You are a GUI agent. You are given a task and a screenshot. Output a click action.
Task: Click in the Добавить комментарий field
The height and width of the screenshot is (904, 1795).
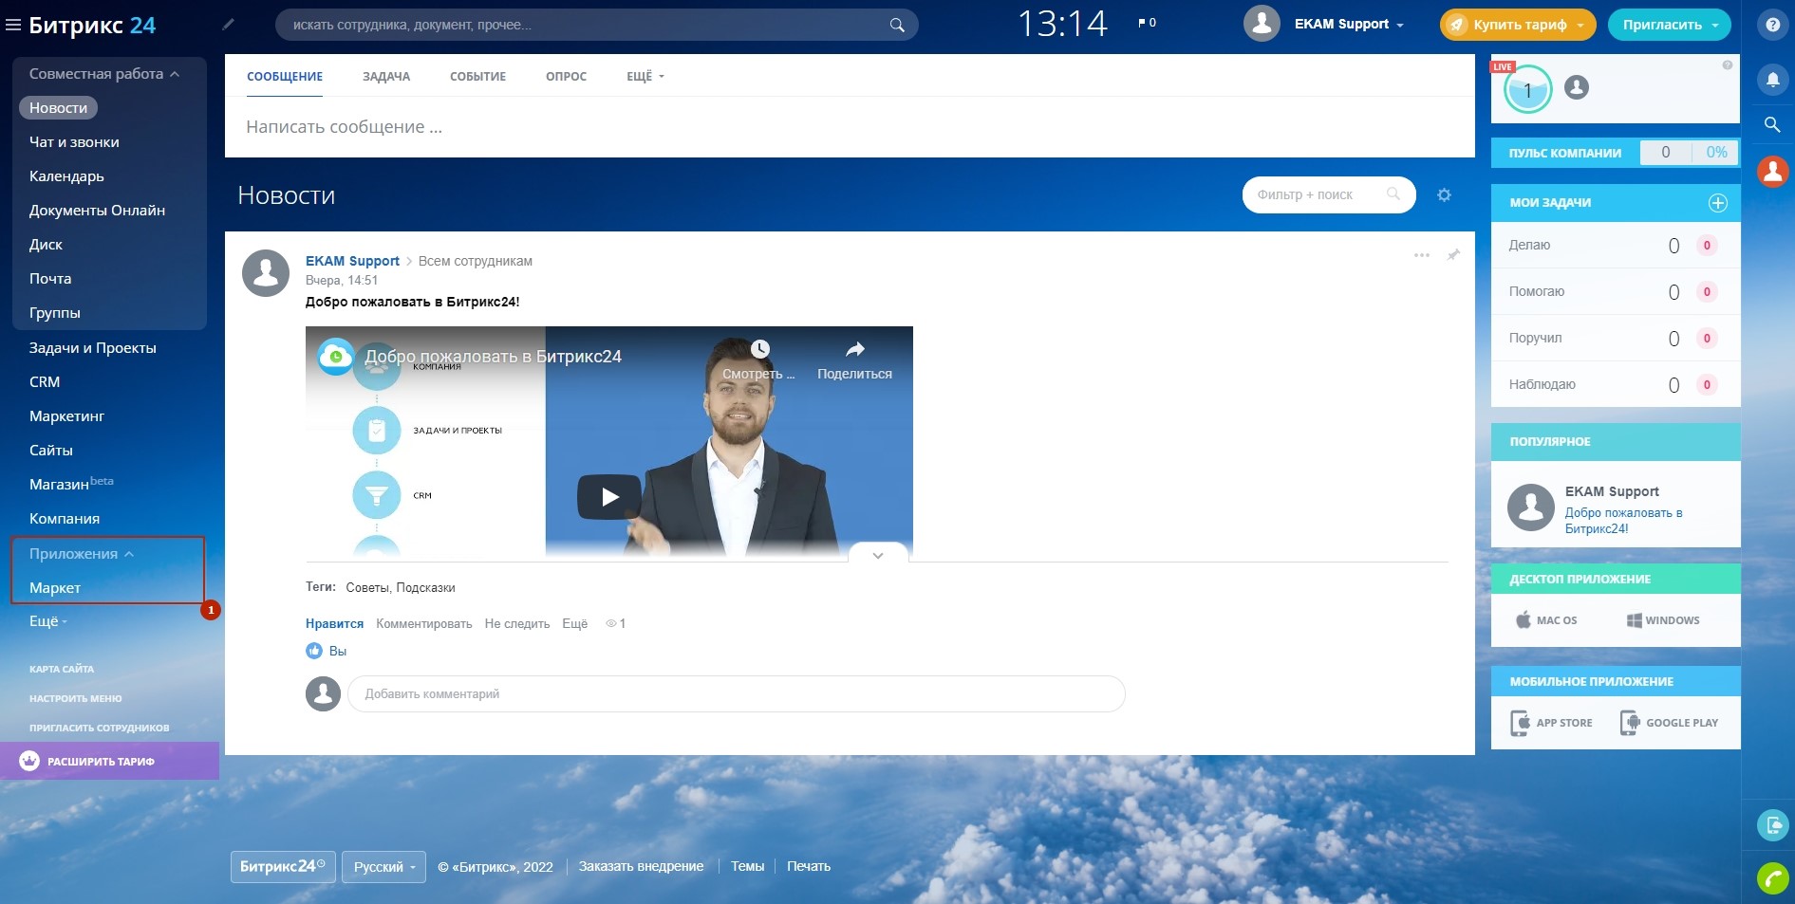coord(737,693)
